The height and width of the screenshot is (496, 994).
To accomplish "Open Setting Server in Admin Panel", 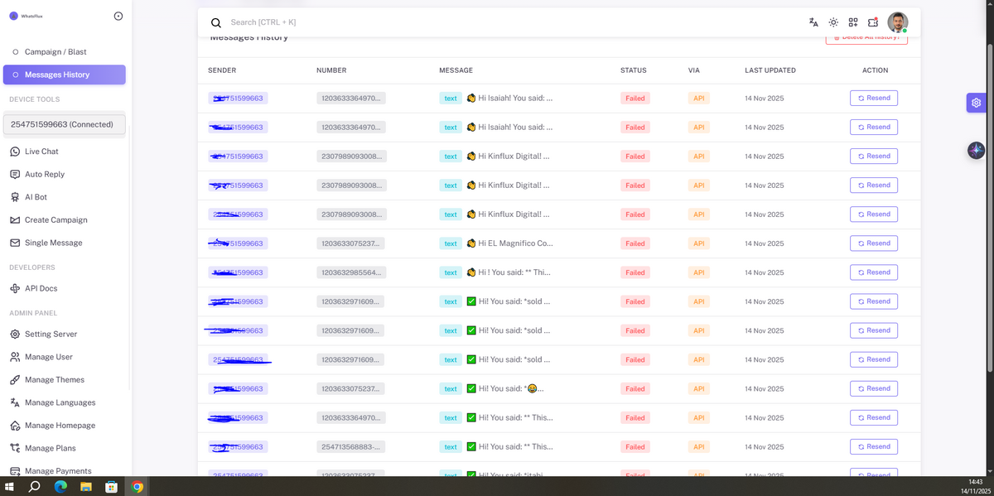I will [51, 334].
